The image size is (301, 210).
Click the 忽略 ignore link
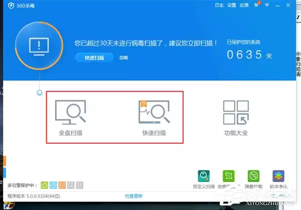[123, 58]
